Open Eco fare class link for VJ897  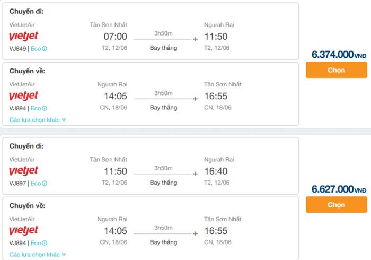pyautogui.click(x=36, y=184)
